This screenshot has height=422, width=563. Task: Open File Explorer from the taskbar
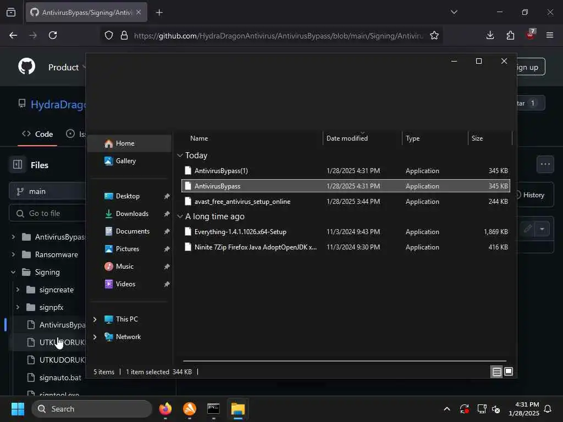point(238,409)
